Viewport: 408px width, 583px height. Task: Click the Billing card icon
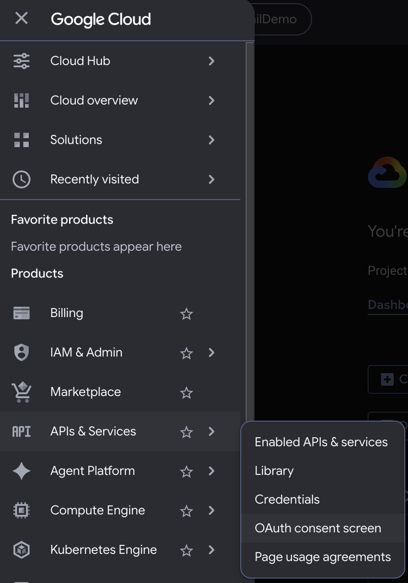22,313
